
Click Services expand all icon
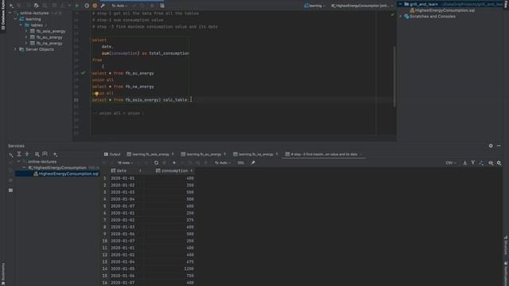pyautogui.click(x=19, y=154)
